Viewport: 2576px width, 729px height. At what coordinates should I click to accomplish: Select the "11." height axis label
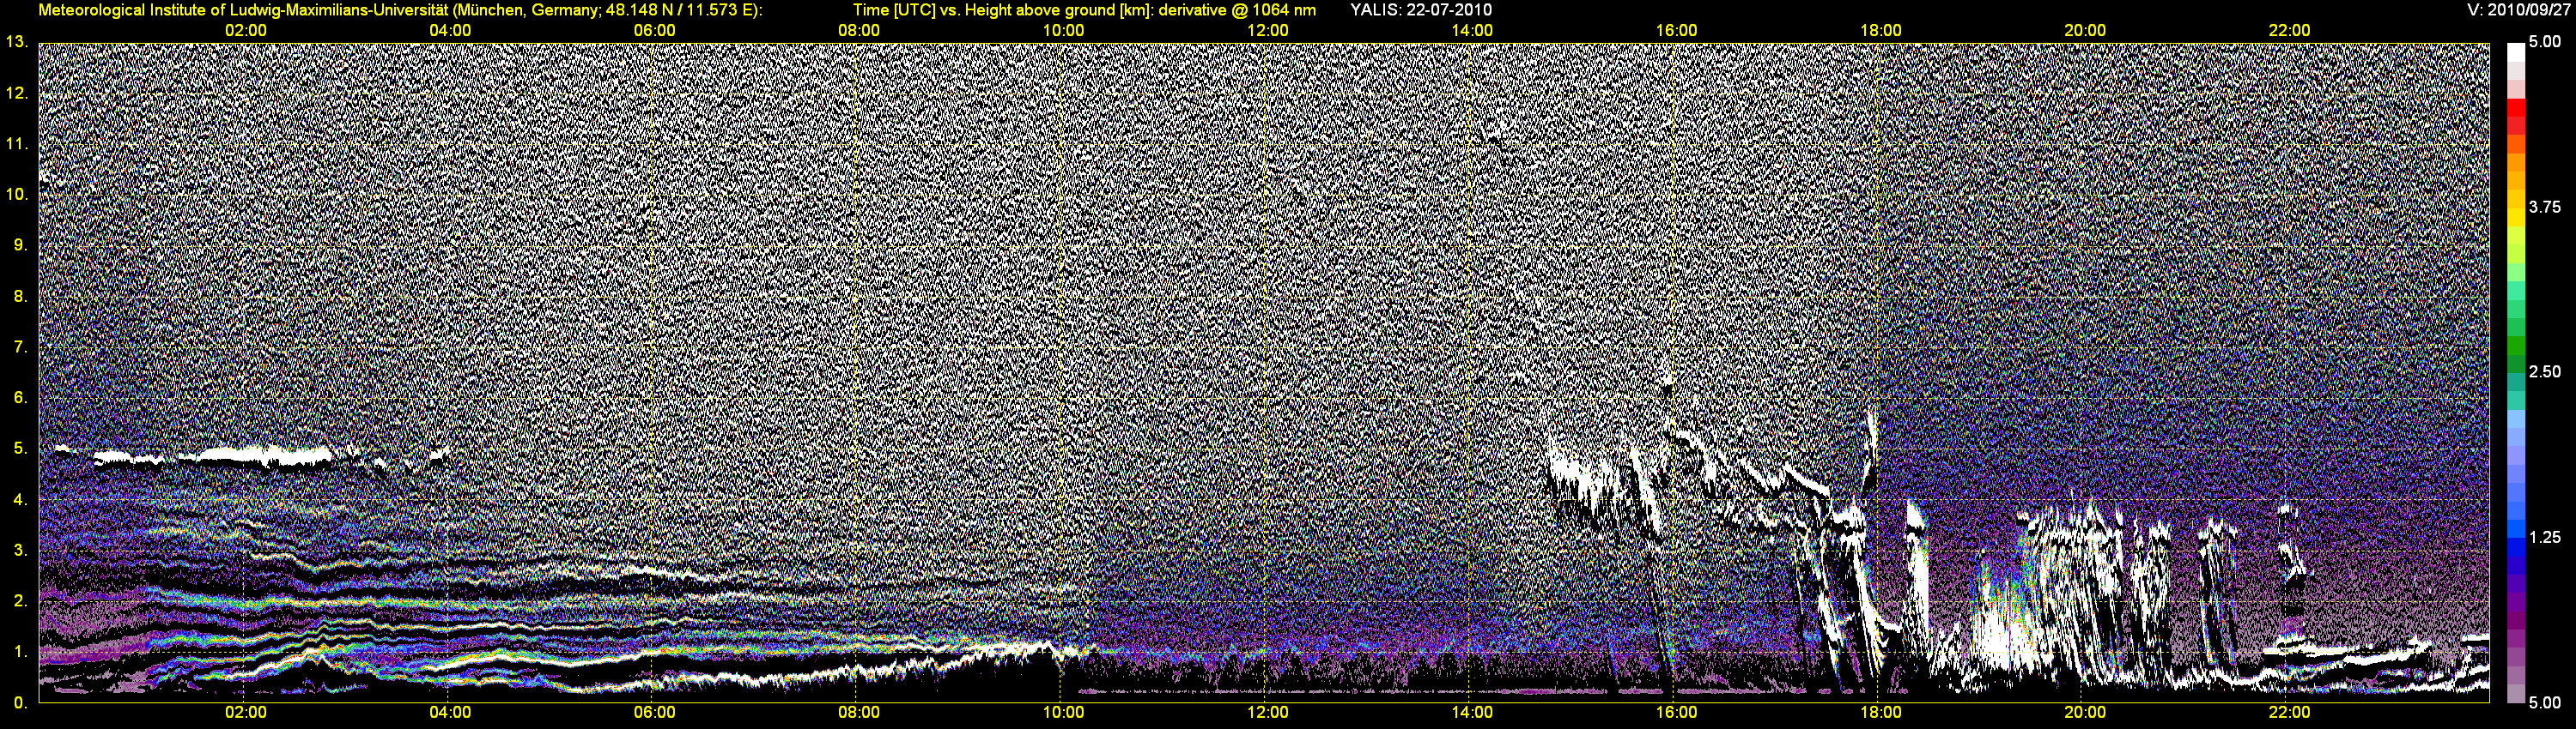point(16,144)
